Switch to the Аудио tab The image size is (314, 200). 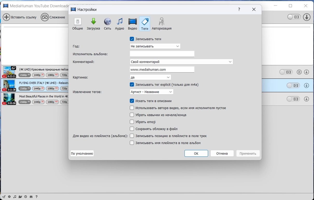pyautogui.click(x=119, y=24)
